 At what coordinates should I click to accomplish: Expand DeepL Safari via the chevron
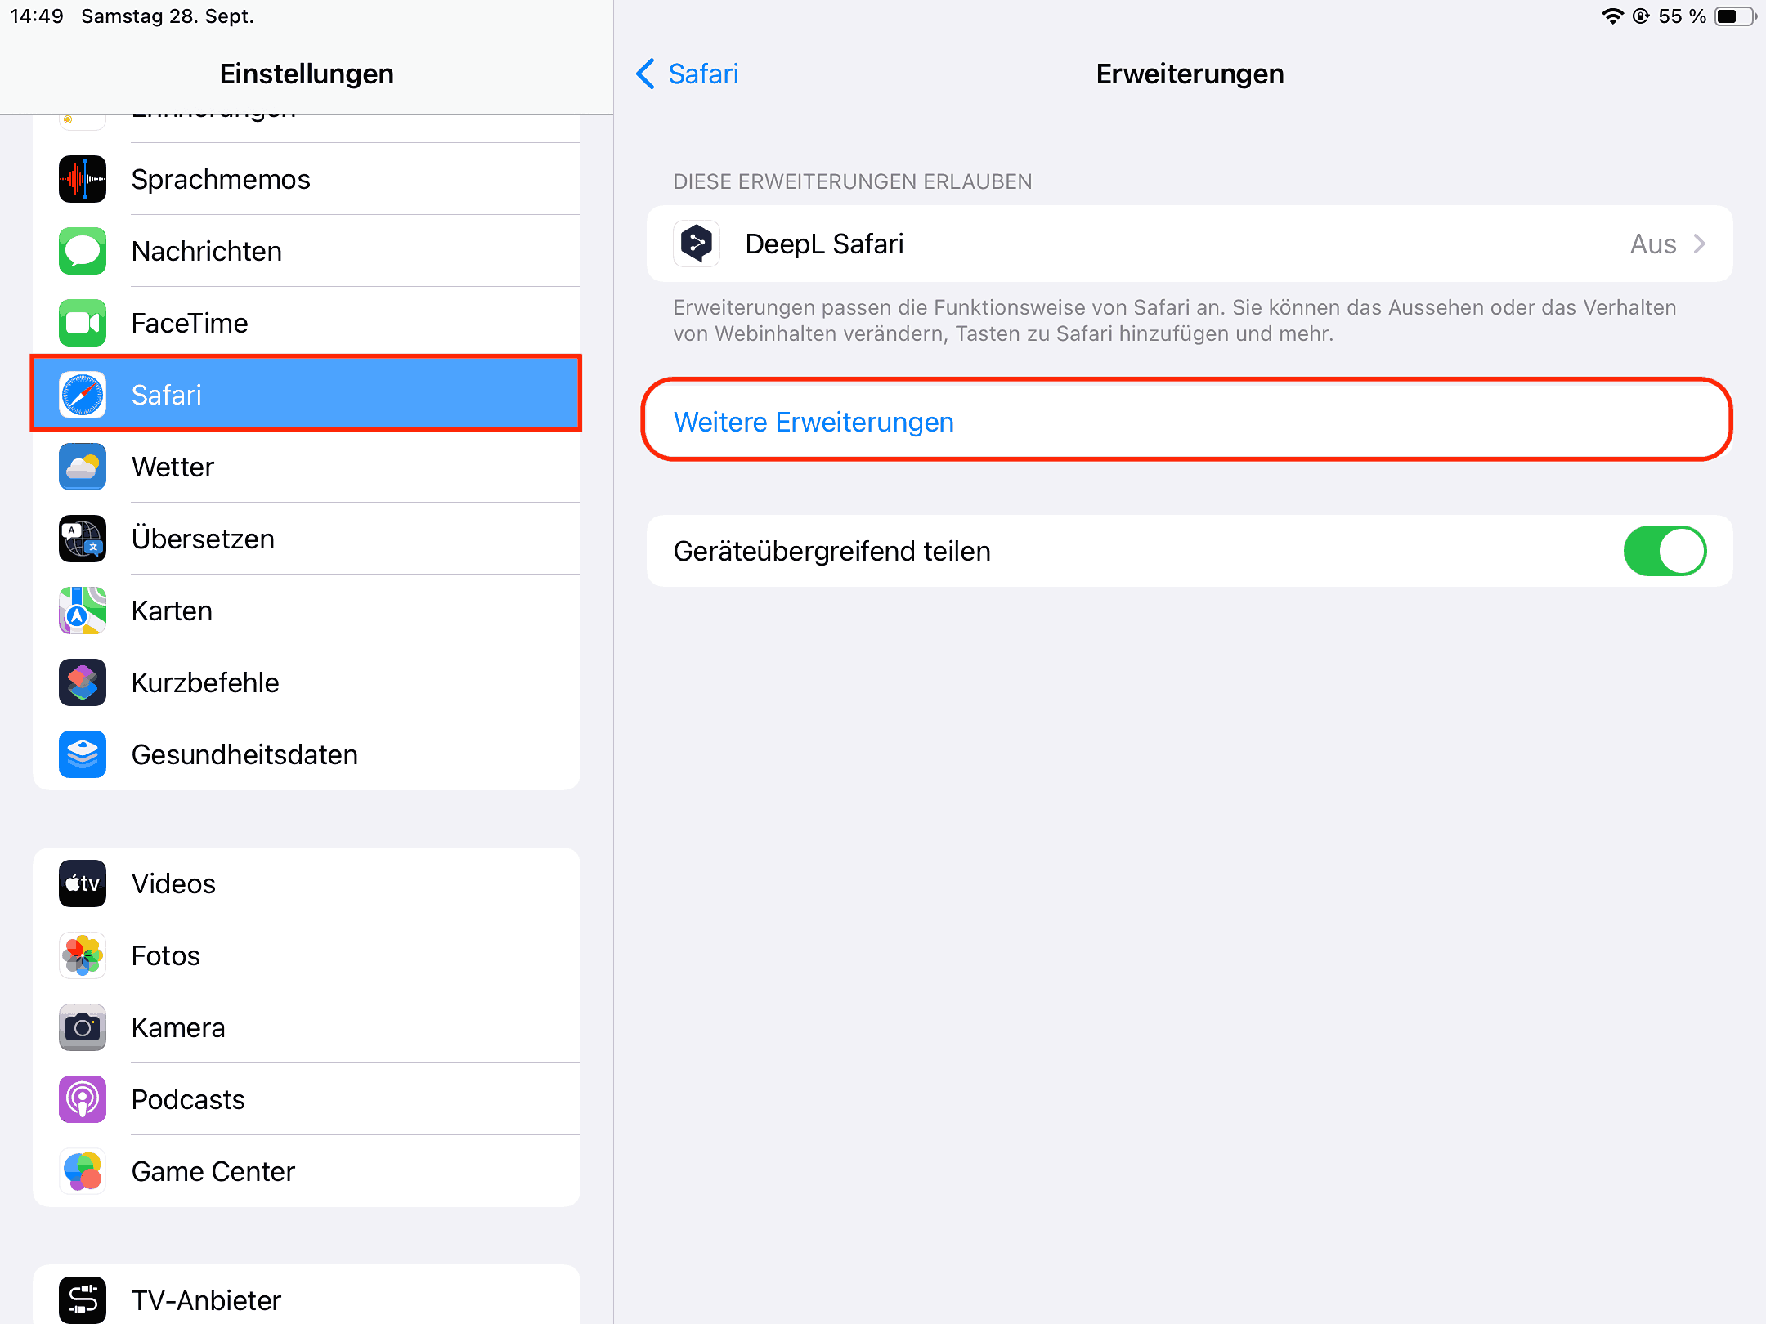(1700, 244)
